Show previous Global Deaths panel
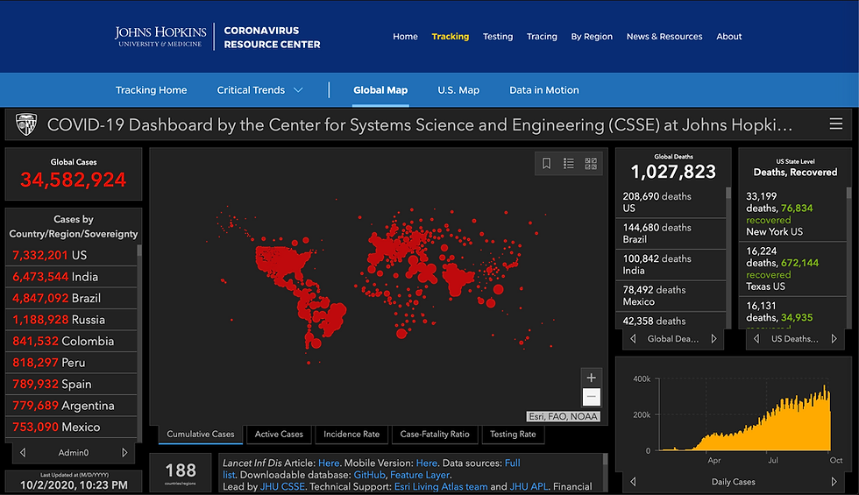The image size is (859, 495). pyautogui.click(x=633, y=338)
